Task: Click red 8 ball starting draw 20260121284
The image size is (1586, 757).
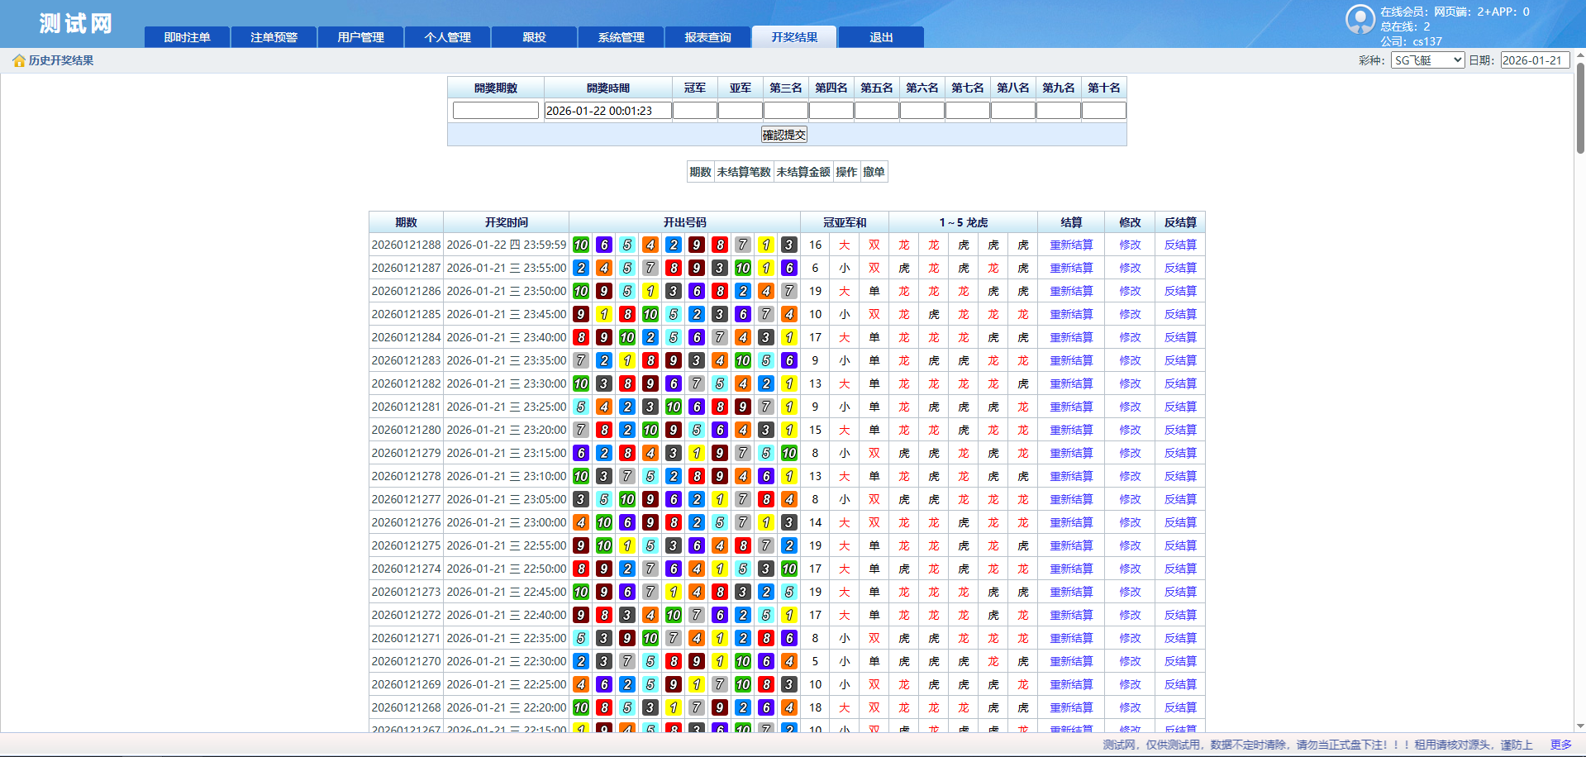Action: tap(581, 337)
